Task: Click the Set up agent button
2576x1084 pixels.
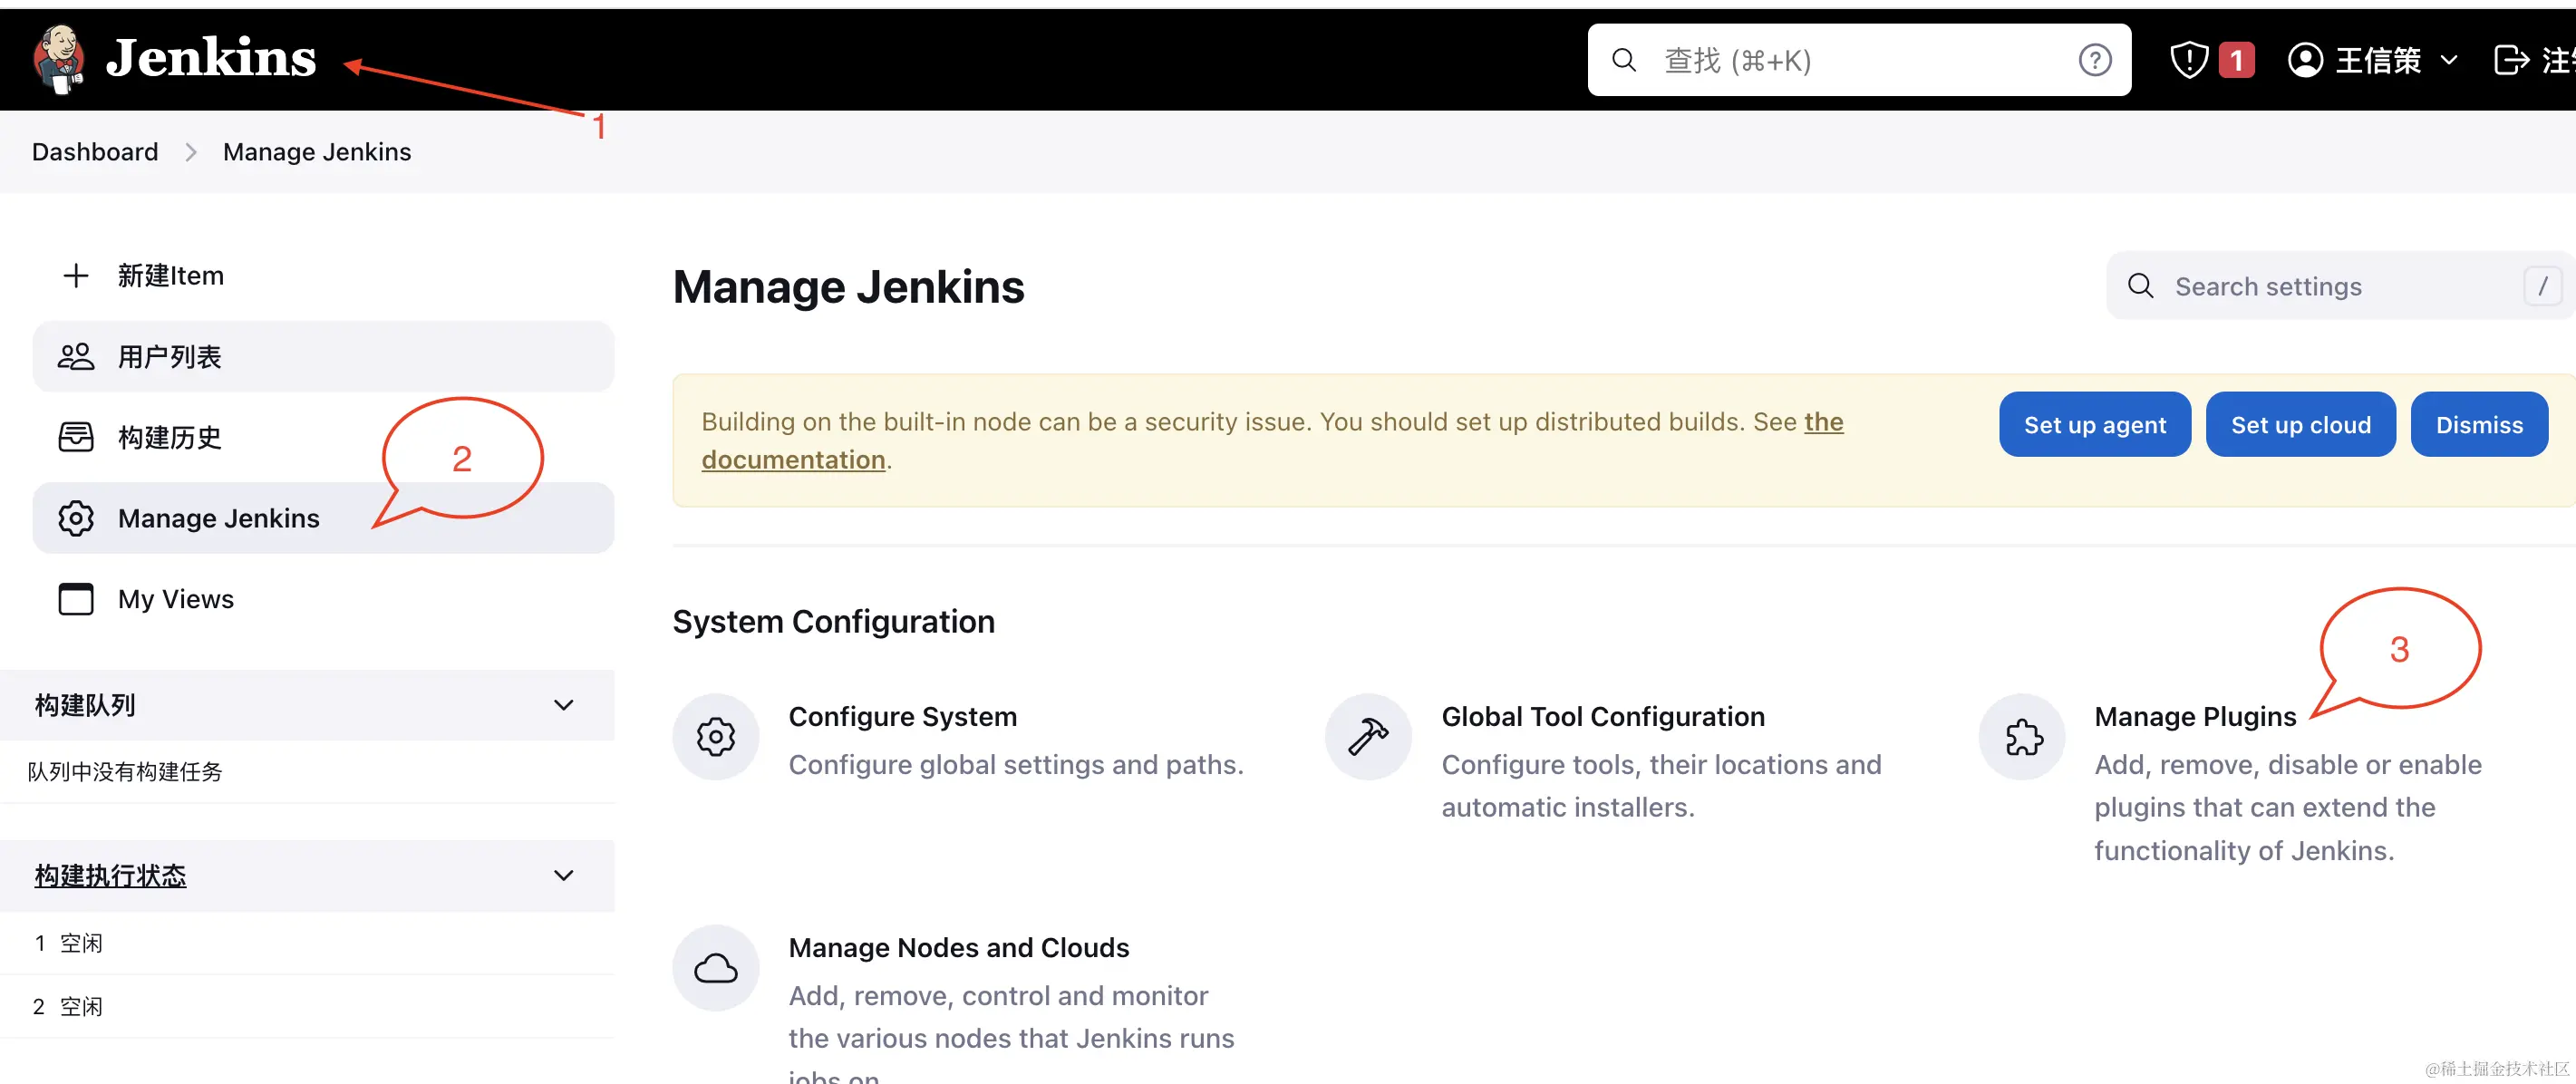Action: [x=2094, y=425]
